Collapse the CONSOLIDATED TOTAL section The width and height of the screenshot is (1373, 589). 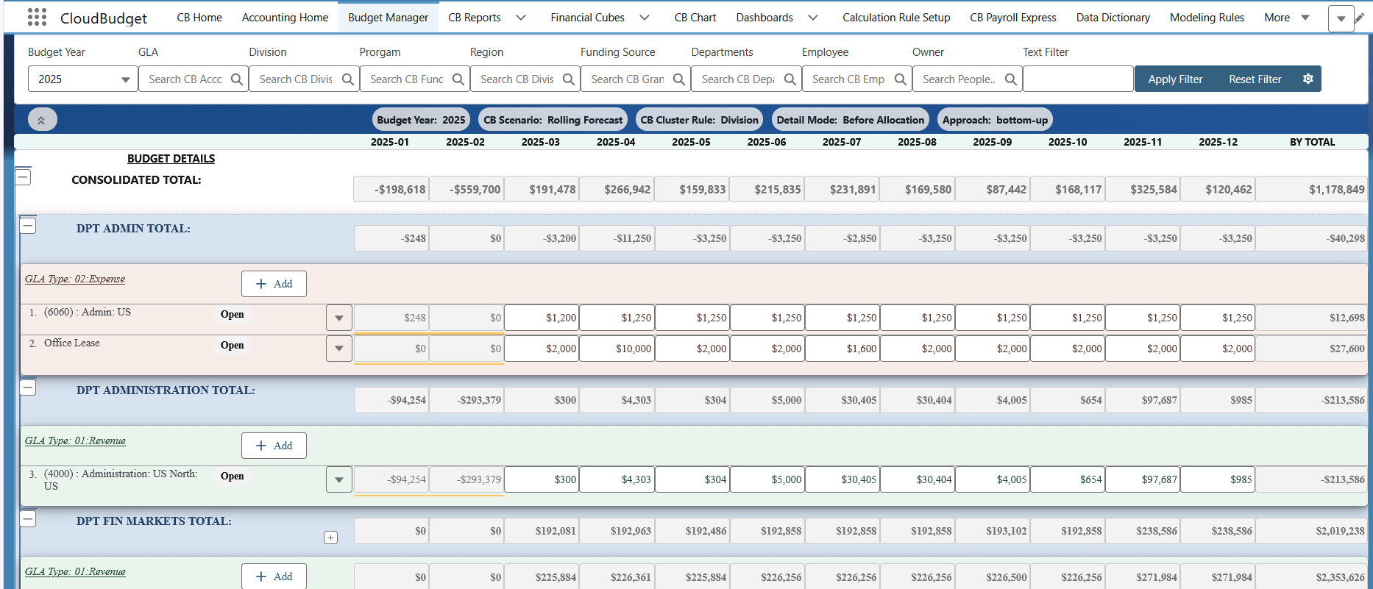[x=24, y=176]
